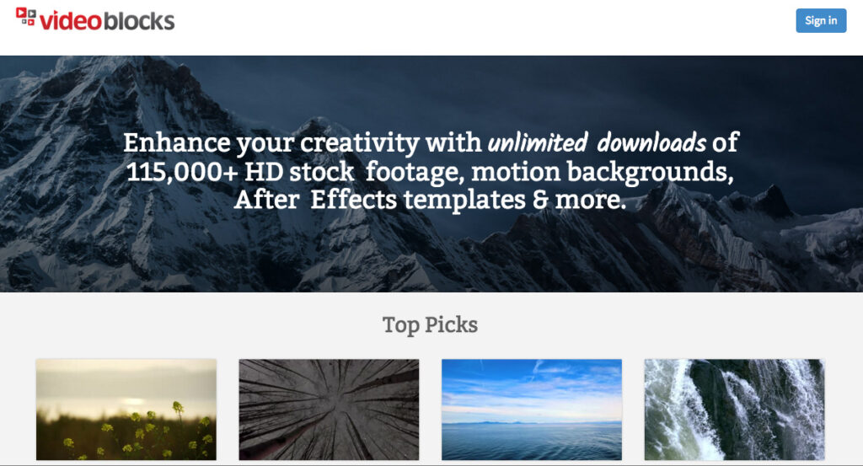Viewport: 863px width, 466px height.
Task: Click the "motion backgrounds" text
Action: 602,172
